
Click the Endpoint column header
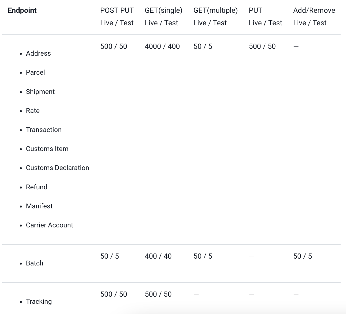click(22, 11)
